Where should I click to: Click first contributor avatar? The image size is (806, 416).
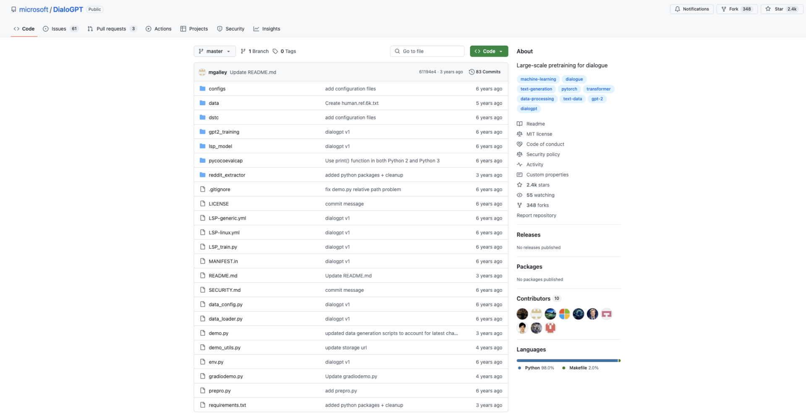click(x=522, y=314)
